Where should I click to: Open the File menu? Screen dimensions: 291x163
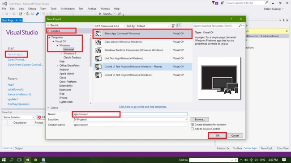click(x=4, y=8)
